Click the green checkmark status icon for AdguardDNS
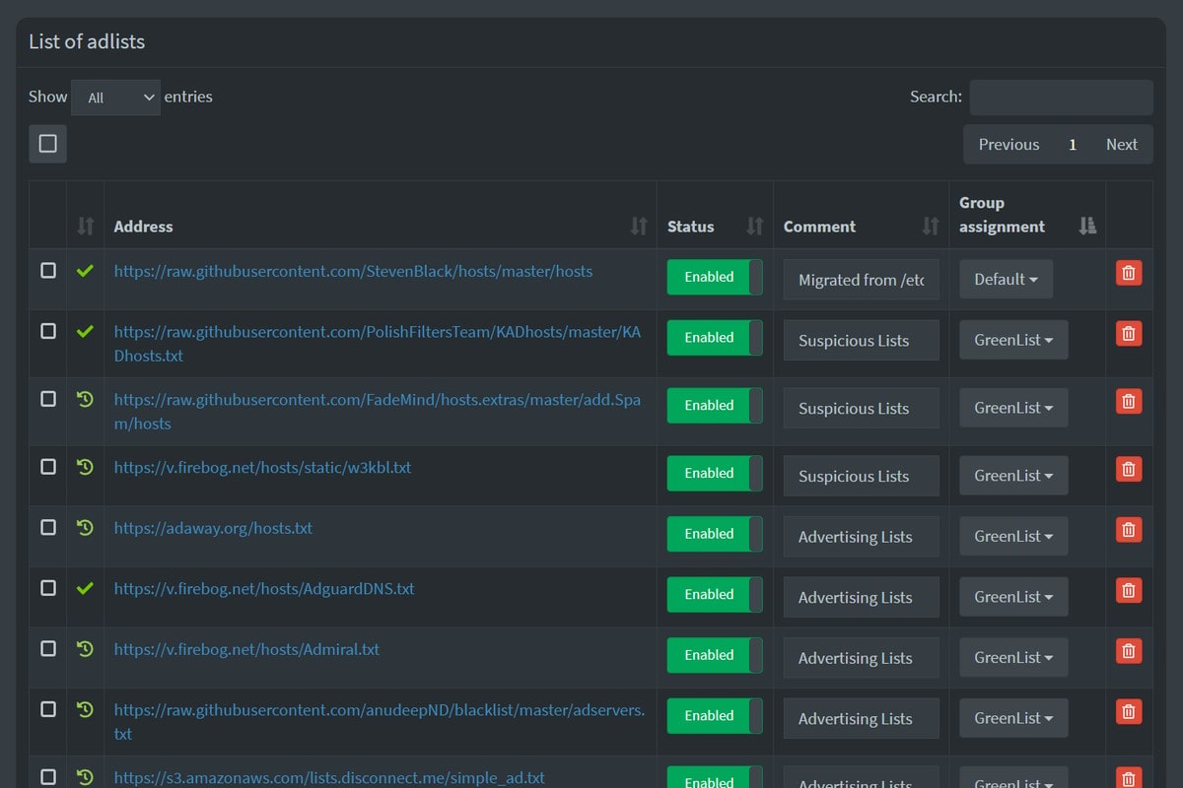 coord(85,588)
